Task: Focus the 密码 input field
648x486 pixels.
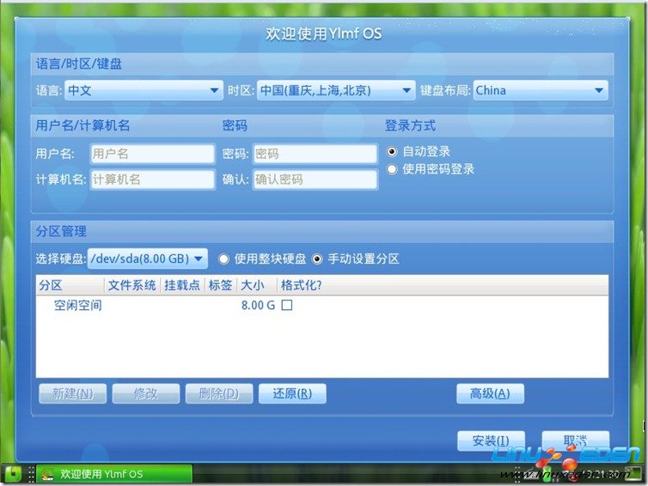Action: pos(315,154)
